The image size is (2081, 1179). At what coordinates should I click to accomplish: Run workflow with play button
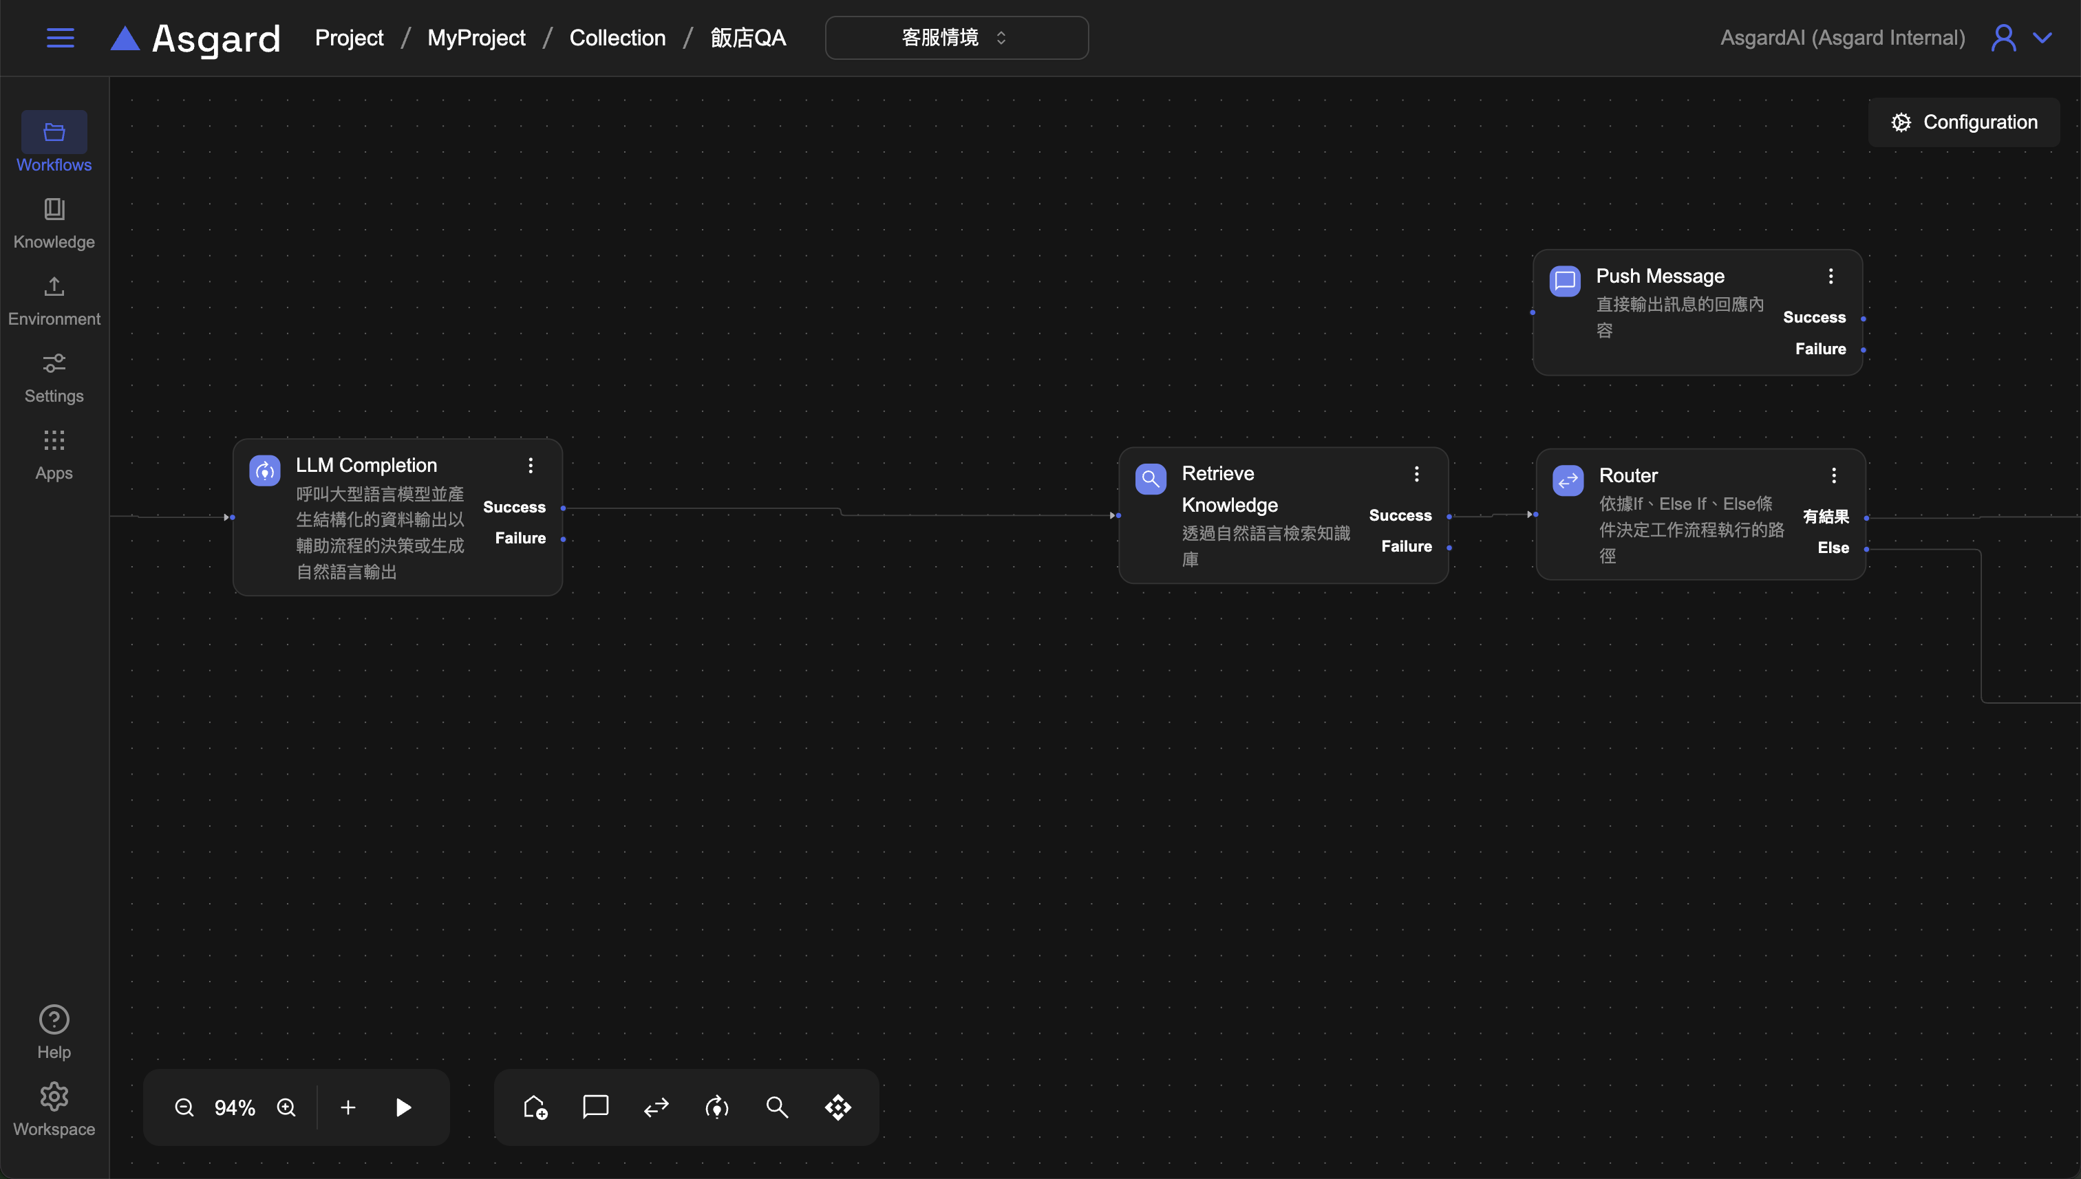coord(403,1107)
